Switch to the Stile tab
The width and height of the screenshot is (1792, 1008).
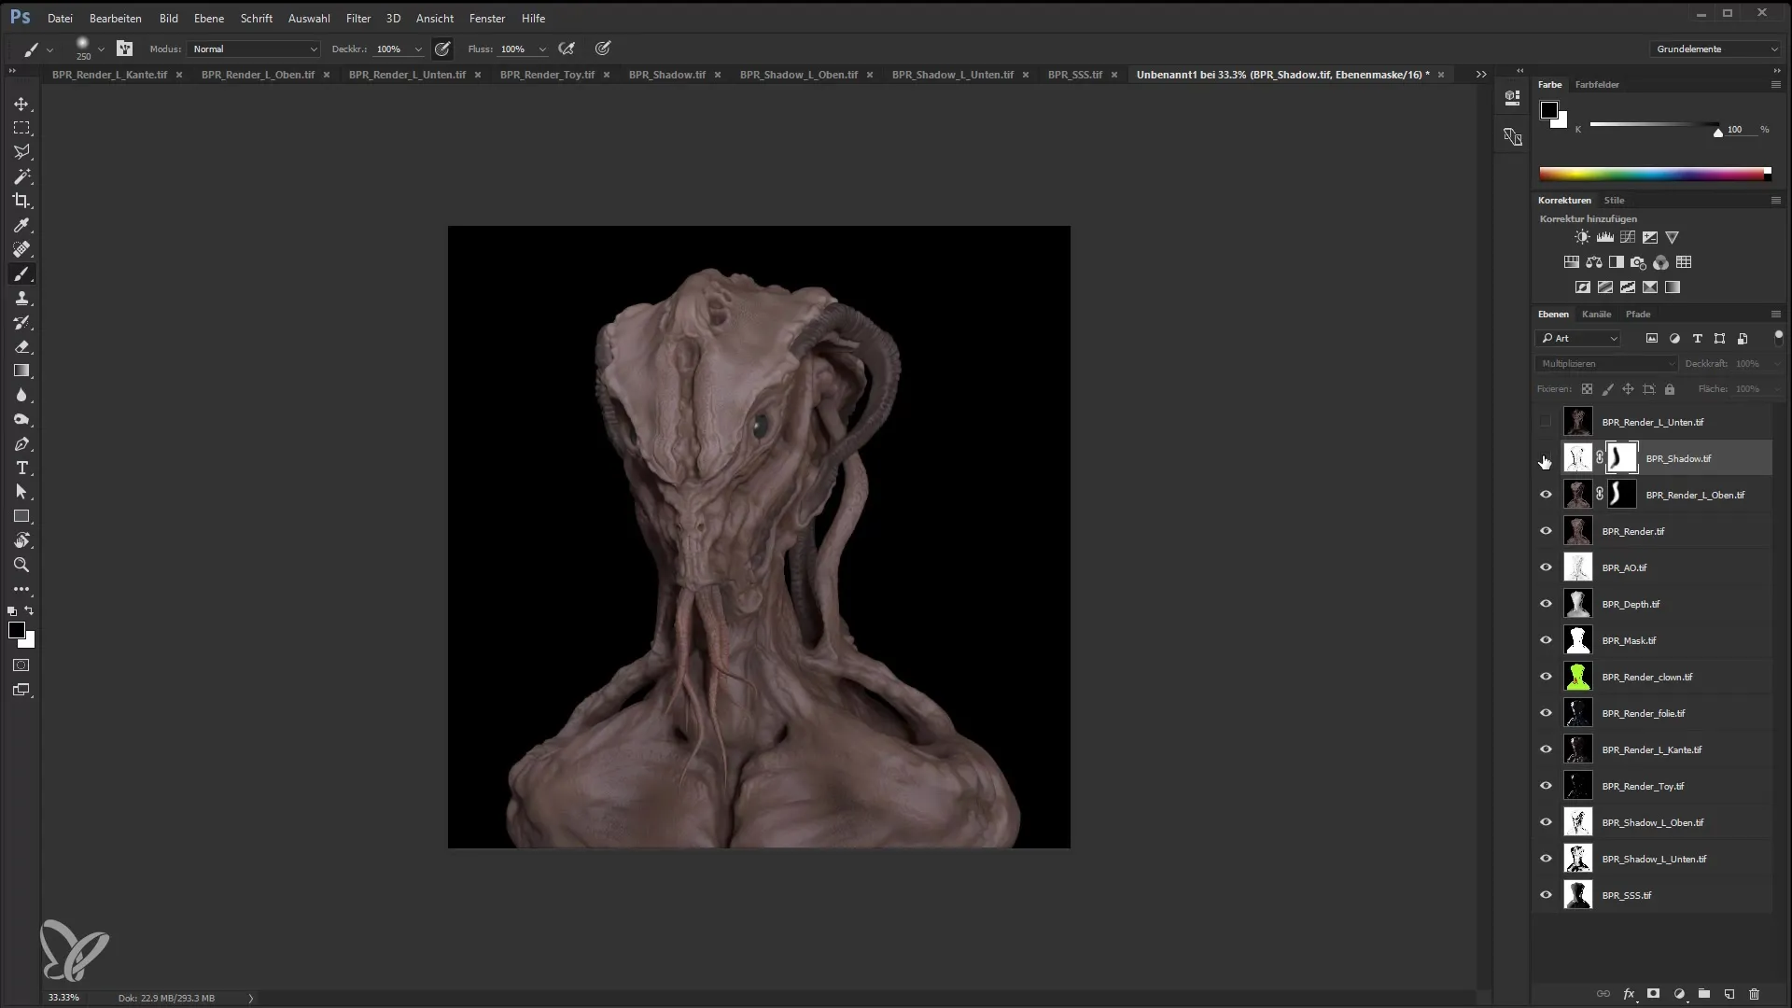(1614, 201)
